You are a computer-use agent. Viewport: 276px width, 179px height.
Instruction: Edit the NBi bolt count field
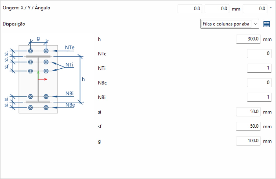259,97
